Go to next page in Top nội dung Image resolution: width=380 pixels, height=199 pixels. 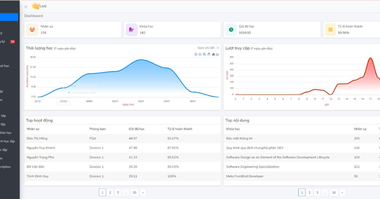point(342,192)
